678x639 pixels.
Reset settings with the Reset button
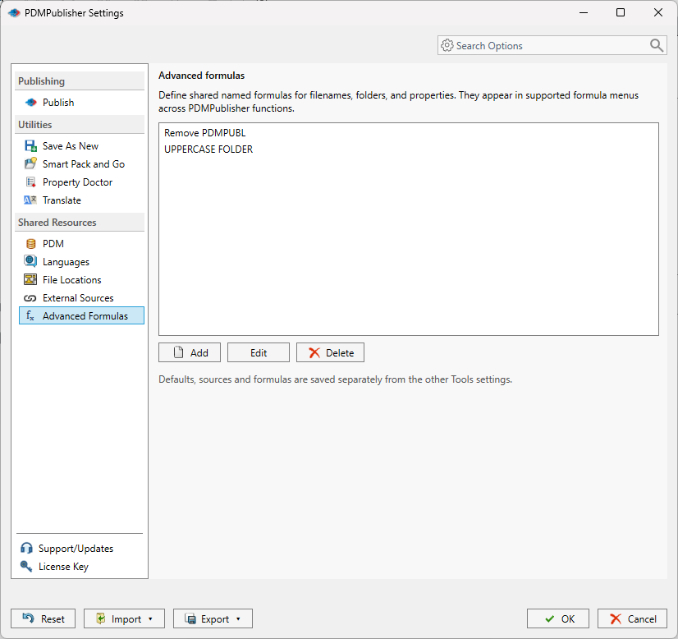point(44,618)
